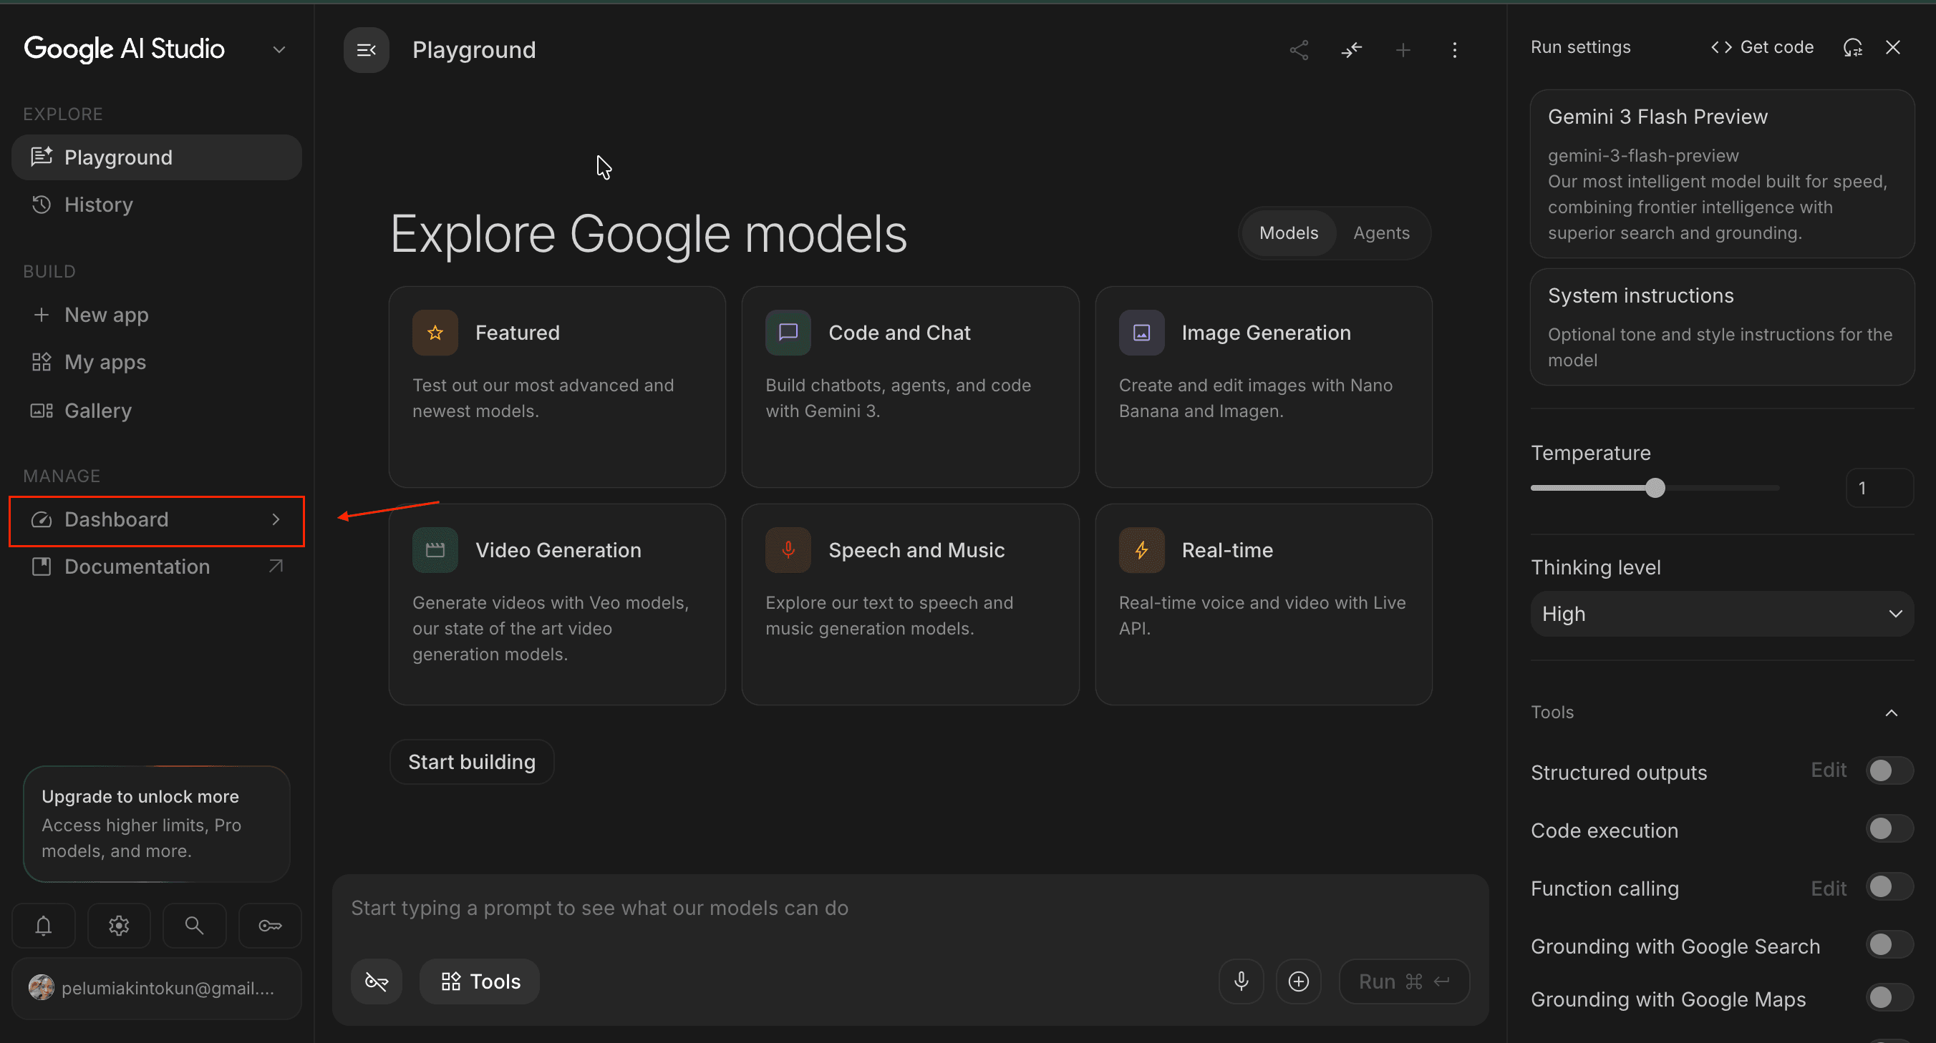Click the microphone icon in prompt box
1936x1043 pixels.
[1241, 981]
